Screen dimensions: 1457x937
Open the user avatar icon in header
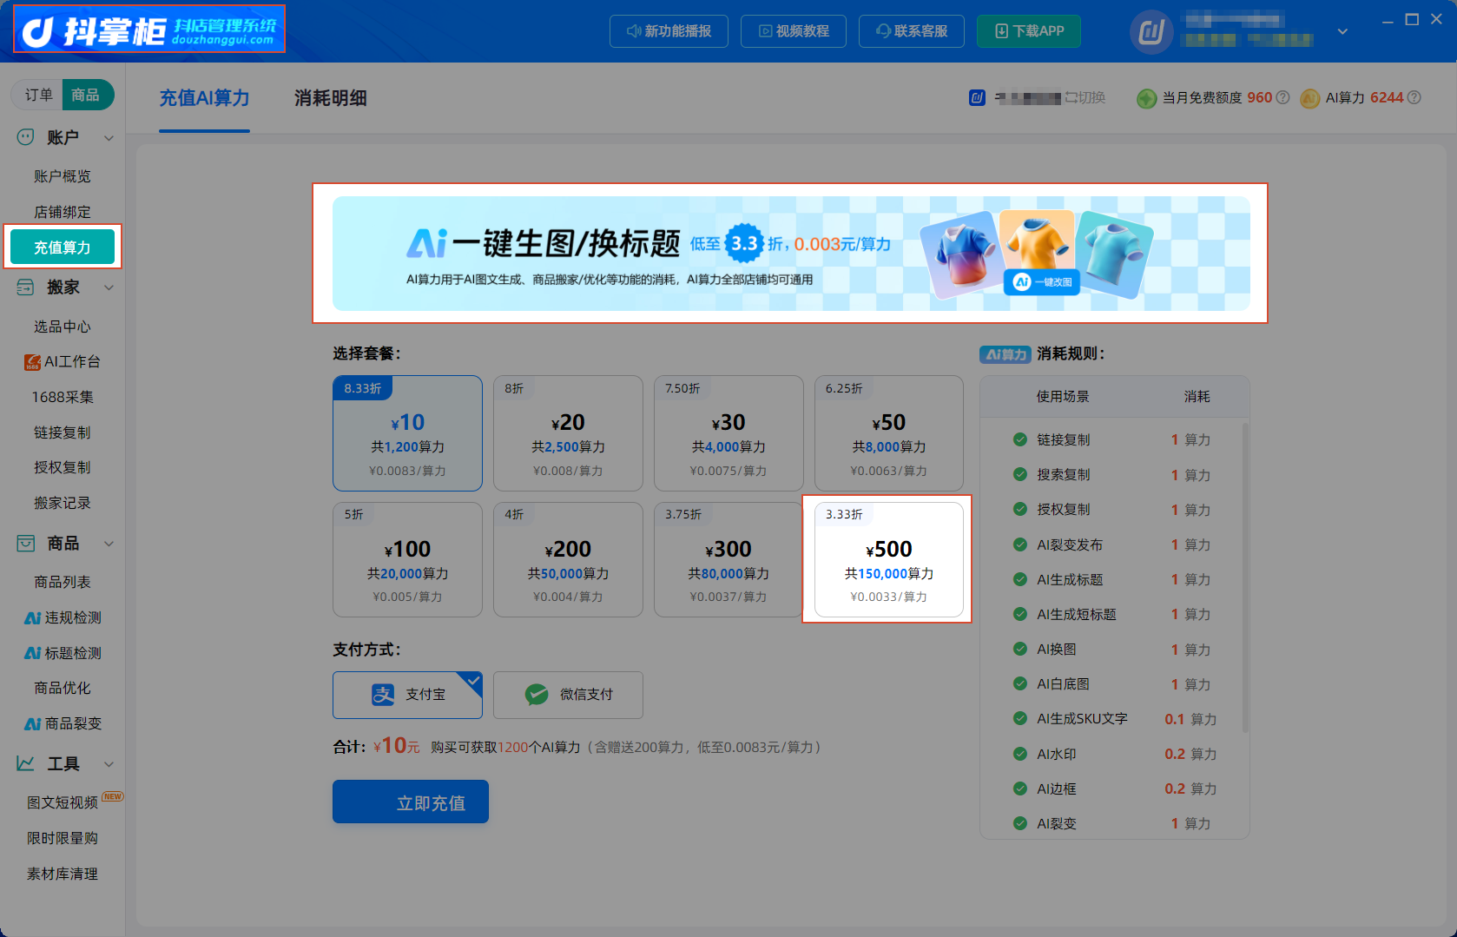[1150, 32]
